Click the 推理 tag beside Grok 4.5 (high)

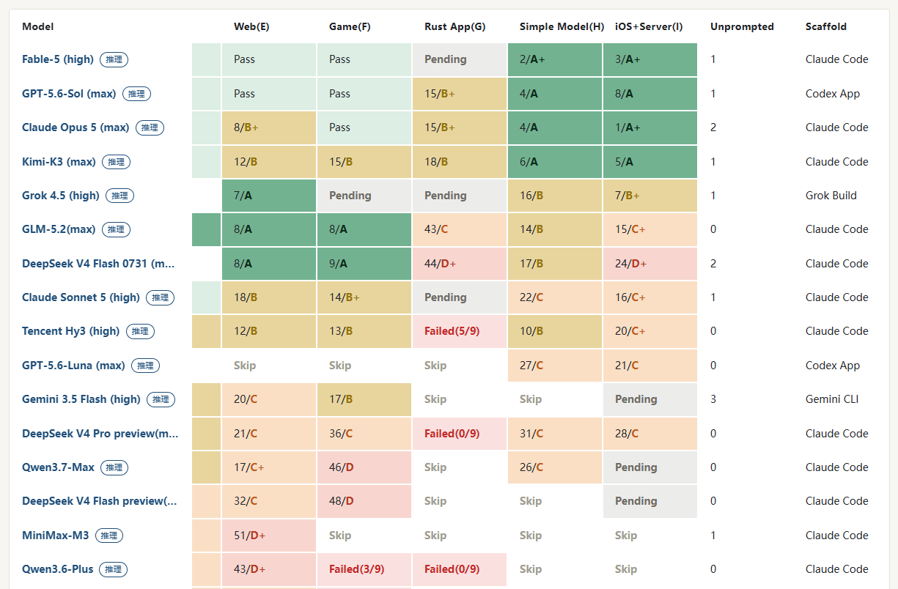(119, 196)
